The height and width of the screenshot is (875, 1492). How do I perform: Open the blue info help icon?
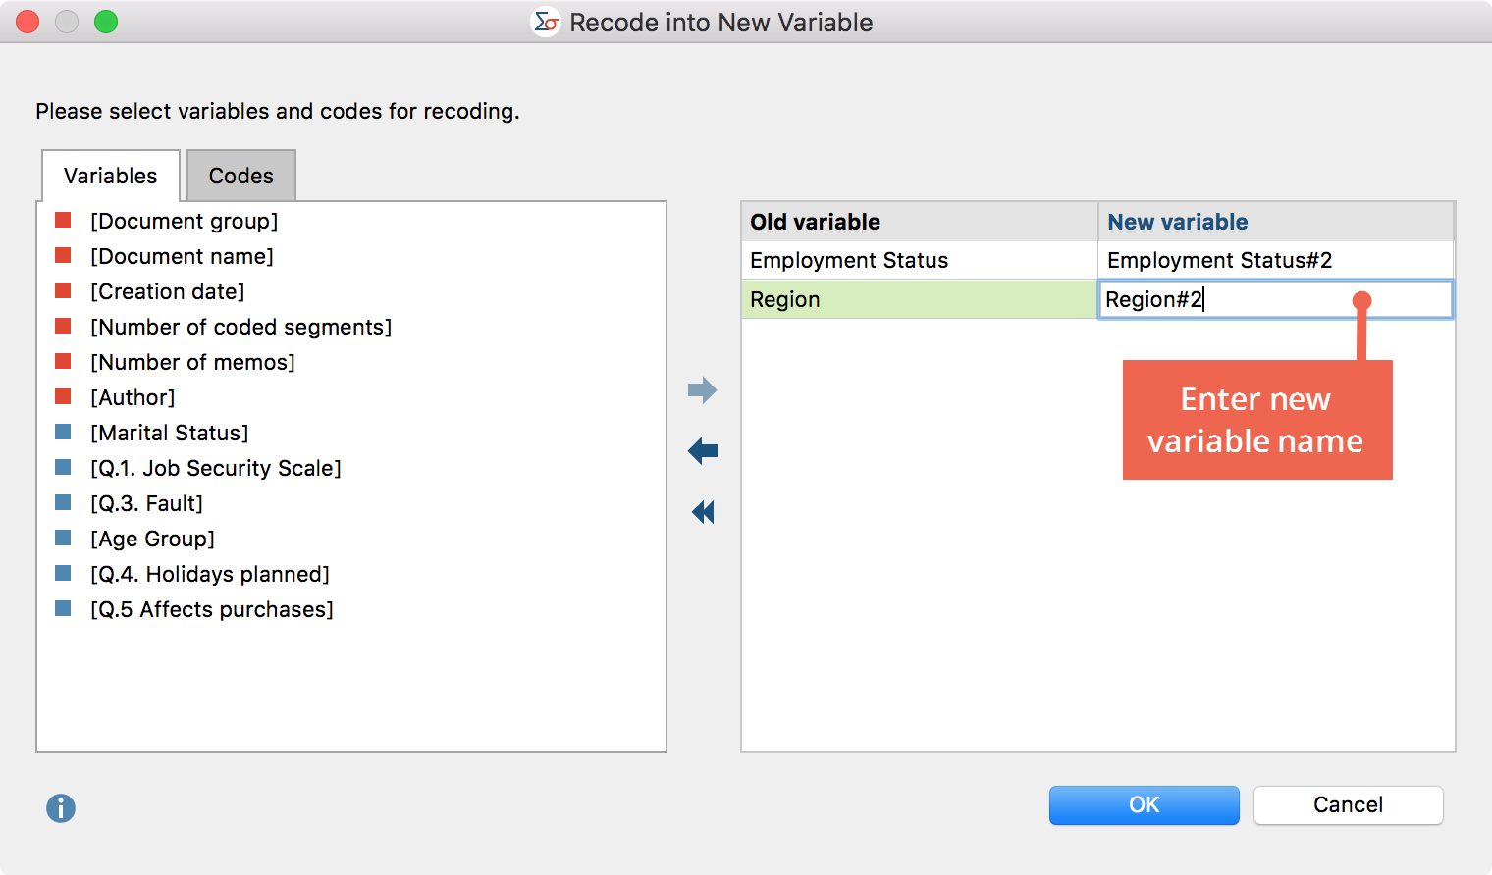(61, 808)
